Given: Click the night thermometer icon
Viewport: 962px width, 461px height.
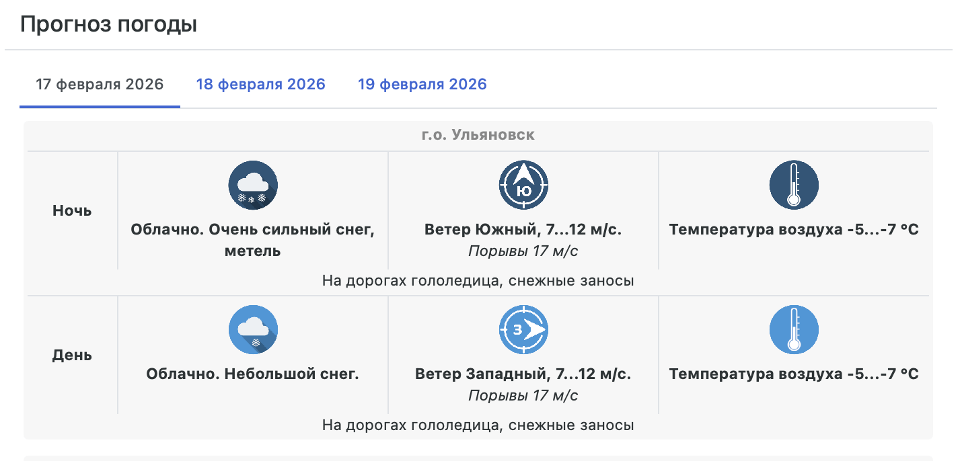Looking at the screenshot, I should (794, 185).
